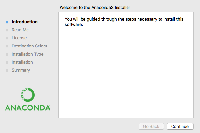Click the gray bullet beside License

click(x=7, y=38)
